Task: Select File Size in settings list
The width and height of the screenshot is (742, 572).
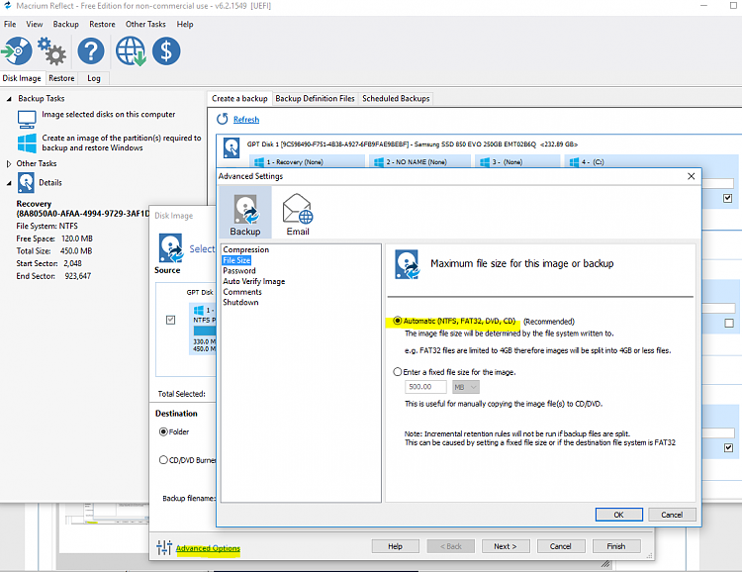Action: 236,260
